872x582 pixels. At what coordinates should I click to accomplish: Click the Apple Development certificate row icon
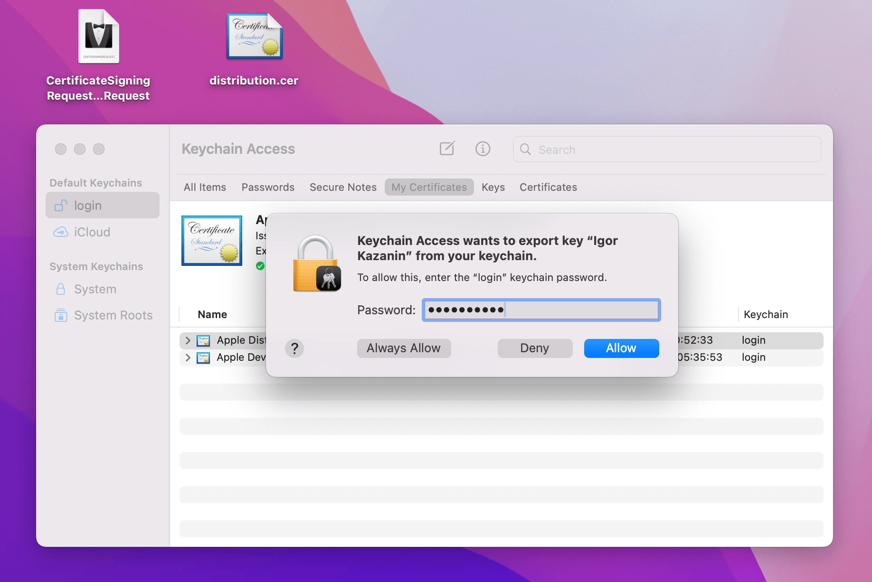click(203, 357)
